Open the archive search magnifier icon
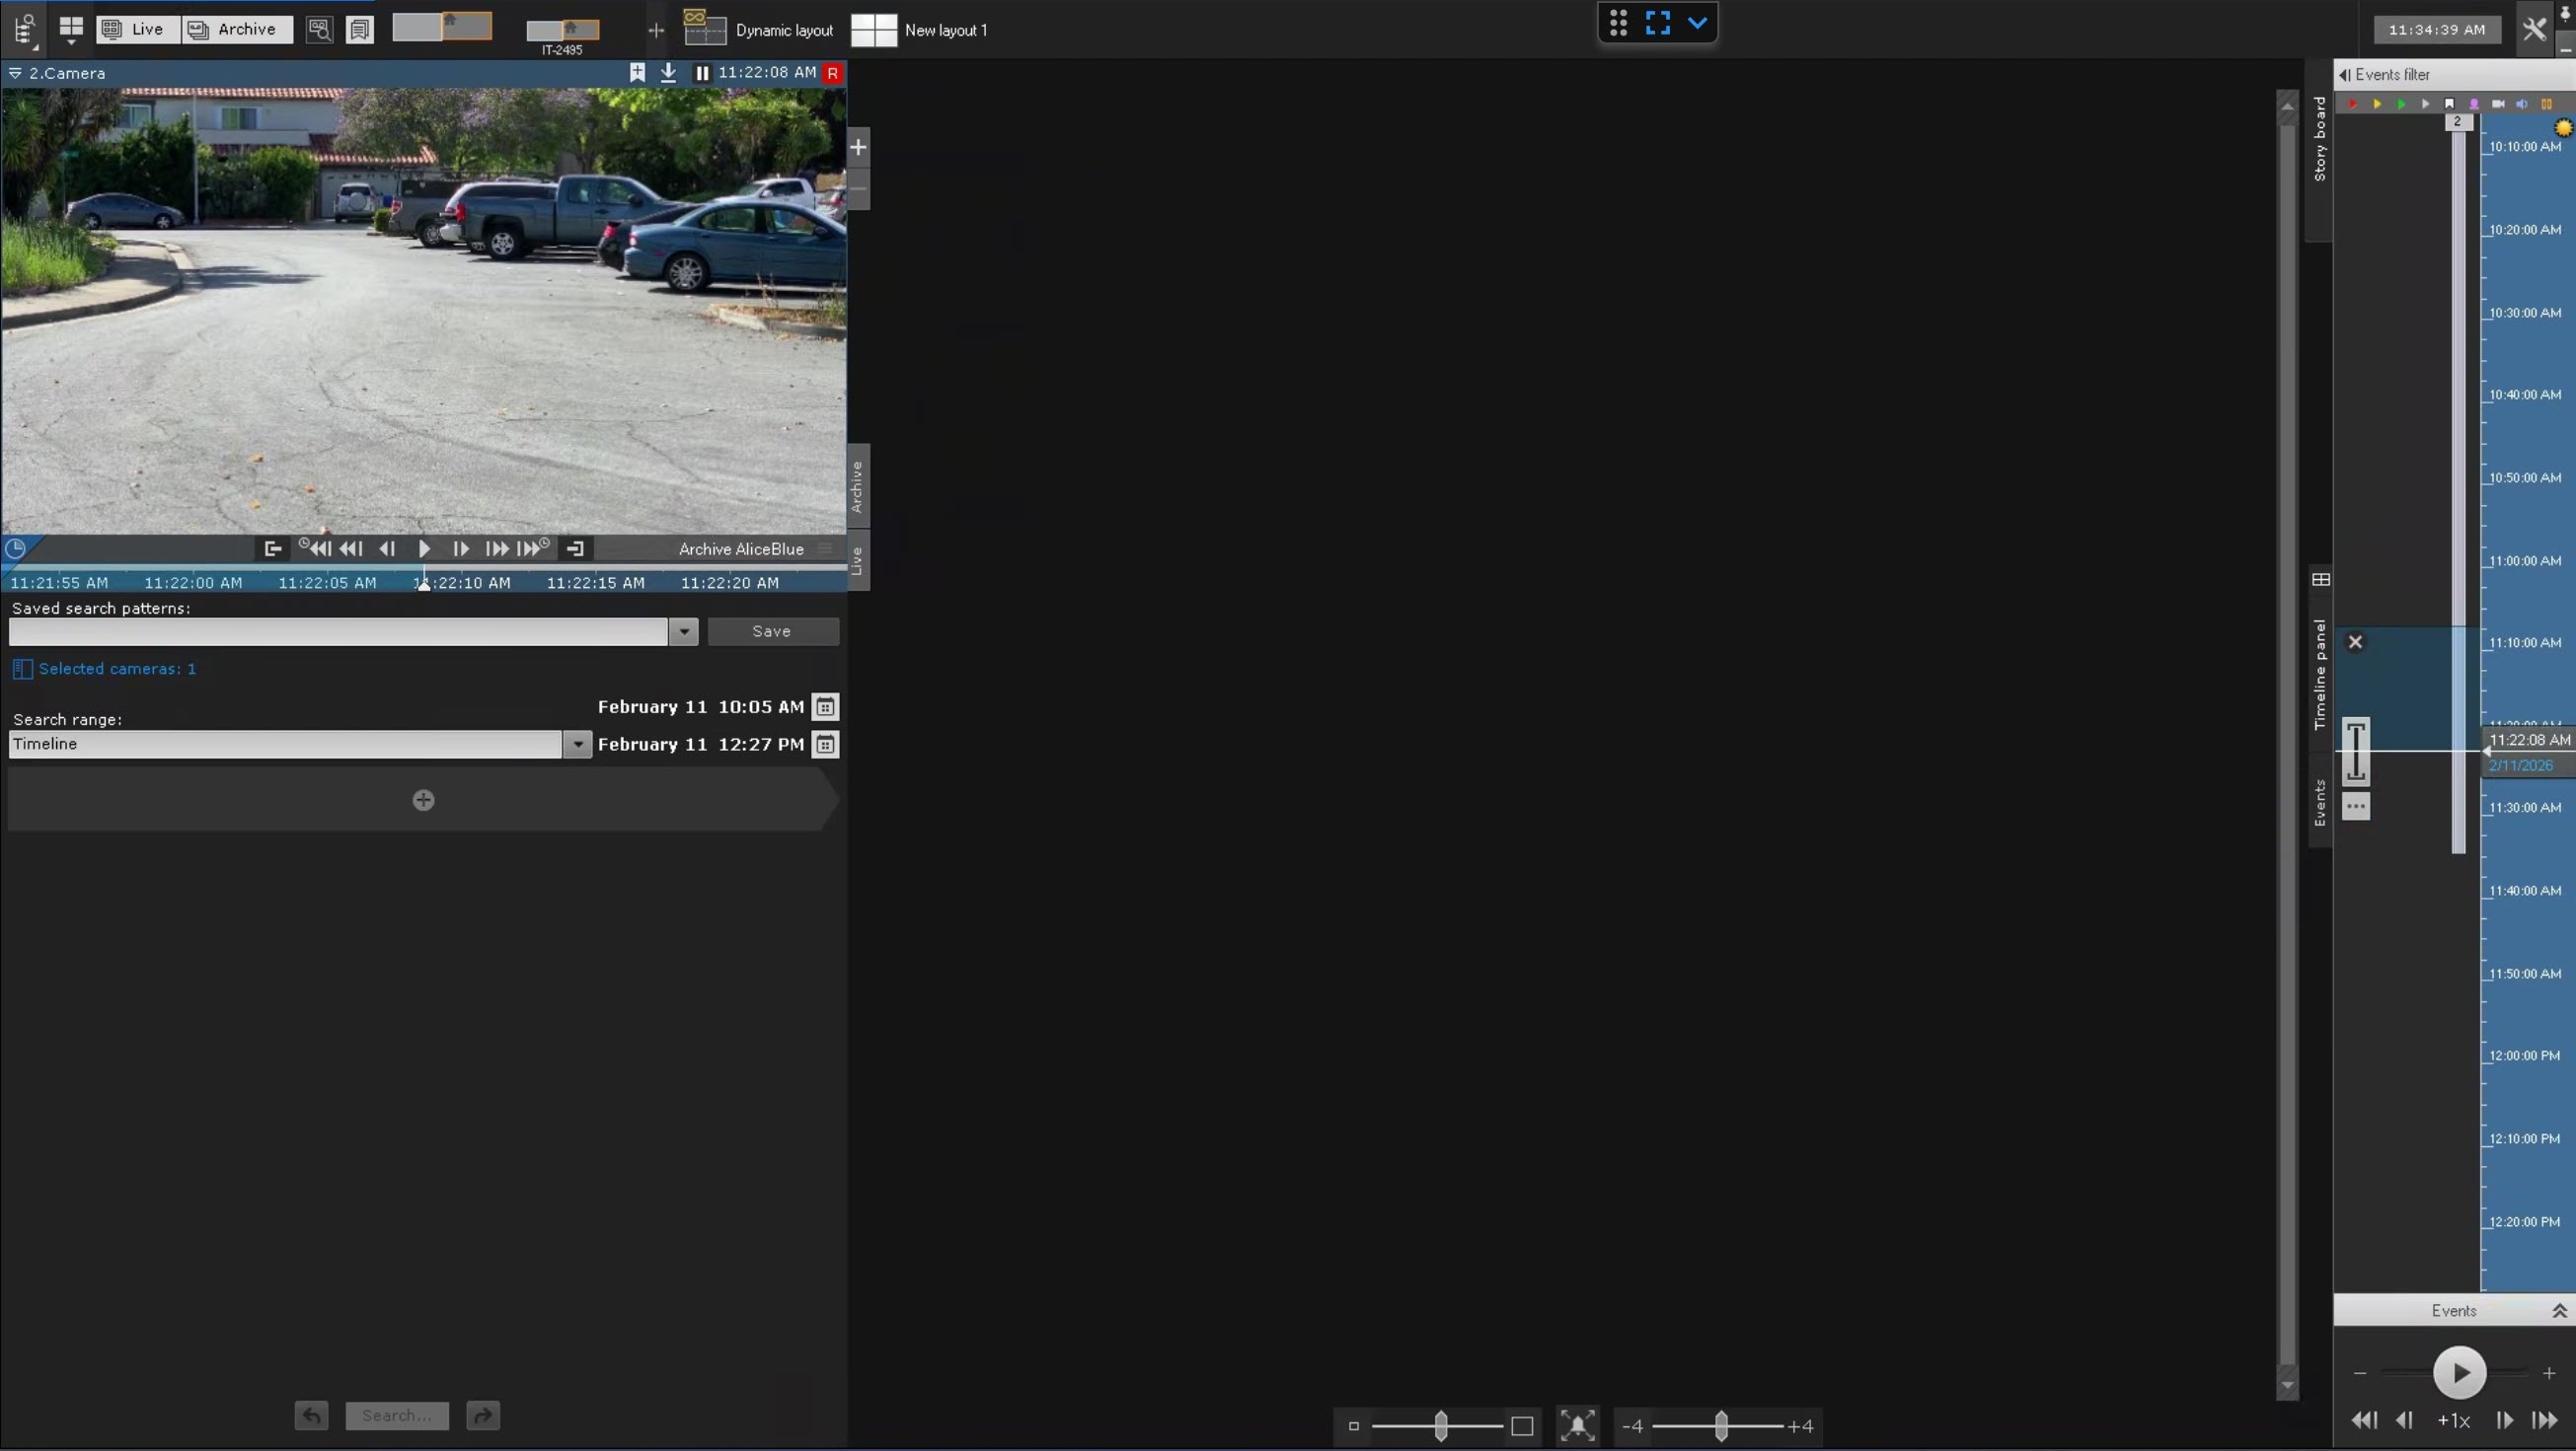The width and height of the screenshot is (2576, 1451). coord(319,29)
